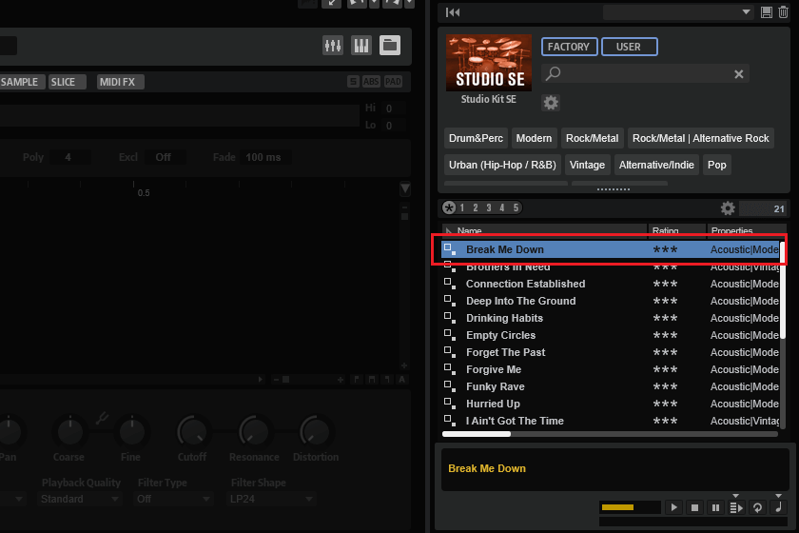Open the browser folder icon
The height and width of the screenshot is (533, 799).
[390, 46]
